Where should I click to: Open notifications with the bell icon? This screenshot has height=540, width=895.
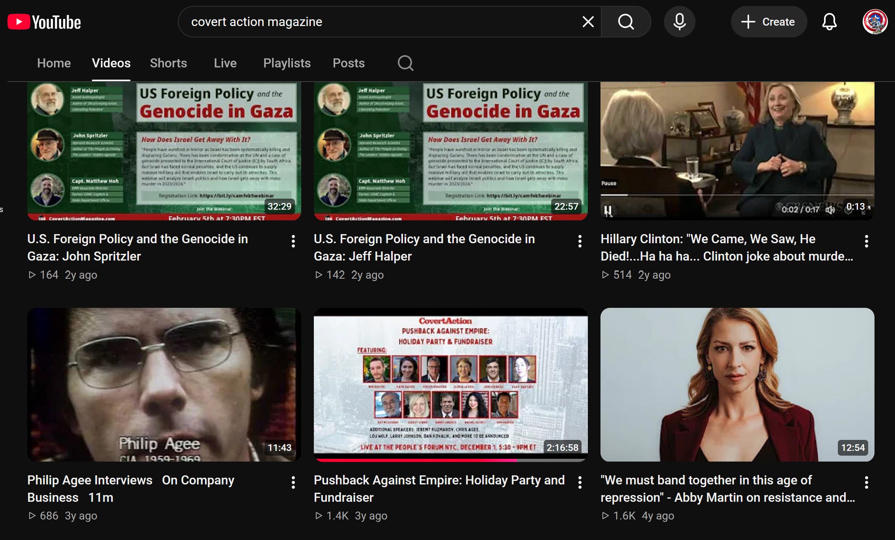tap(829, 22)
